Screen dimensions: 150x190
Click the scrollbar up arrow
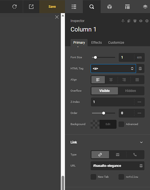[x=63, y=16]
